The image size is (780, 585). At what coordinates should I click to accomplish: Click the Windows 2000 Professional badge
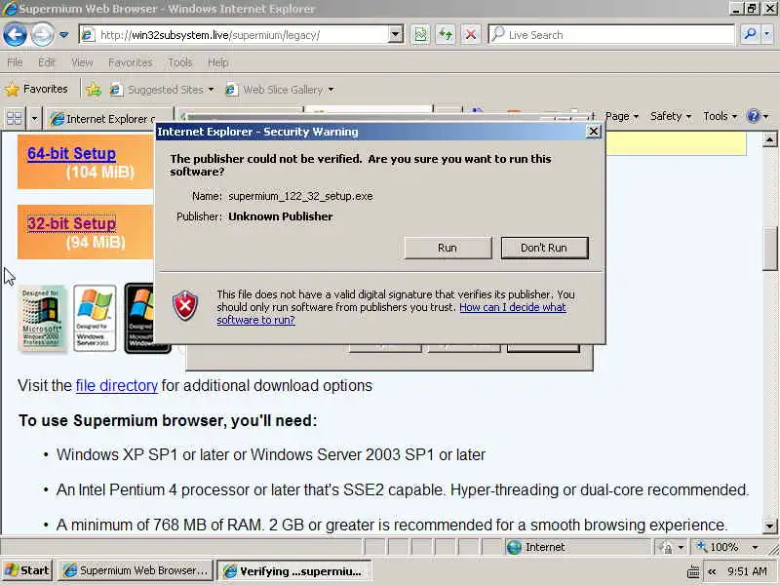click(42, 319)
